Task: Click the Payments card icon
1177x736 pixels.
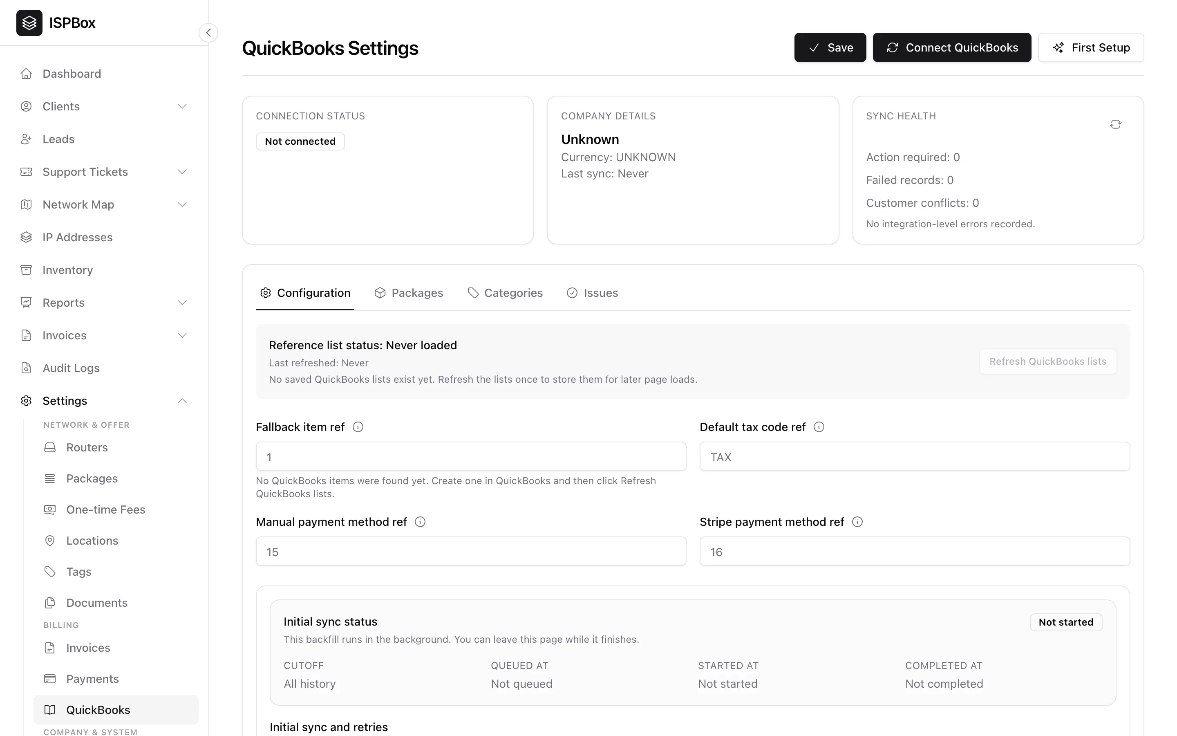Action: pyautogui.click(x=49, y=679)
